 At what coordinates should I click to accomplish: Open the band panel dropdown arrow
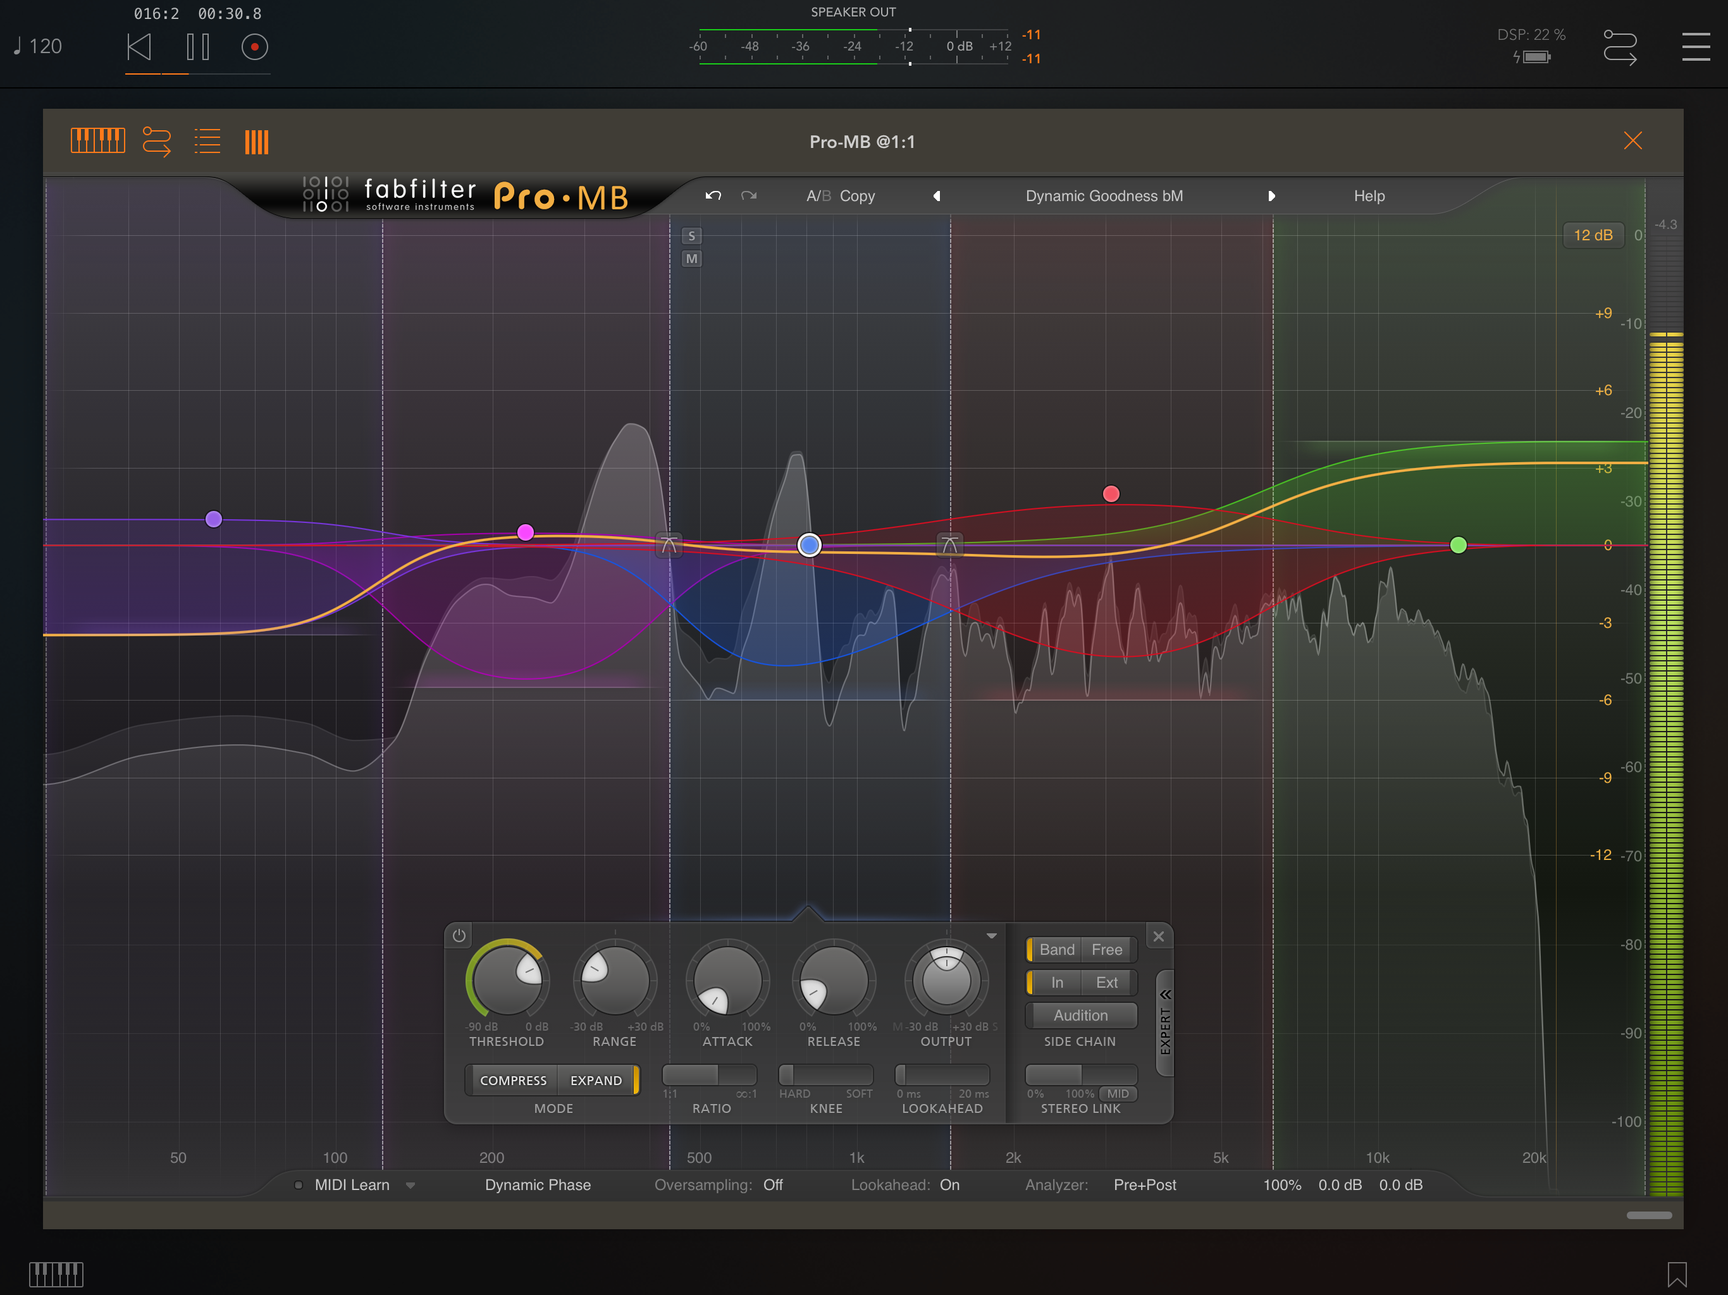991,936
